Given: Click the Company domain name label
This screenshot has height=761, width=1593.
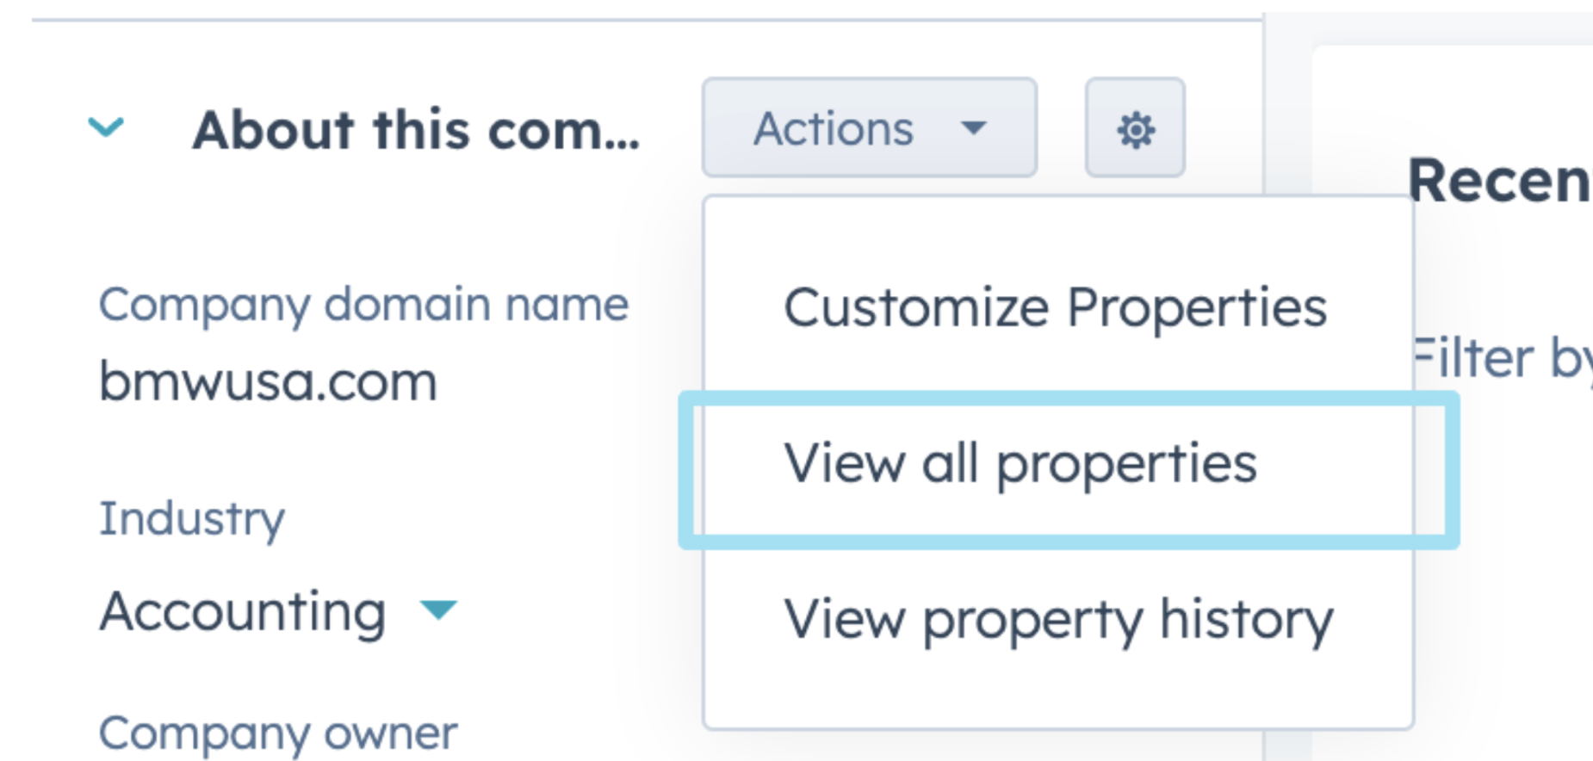Looking at the screenshot, I should (x=363, y=305).
